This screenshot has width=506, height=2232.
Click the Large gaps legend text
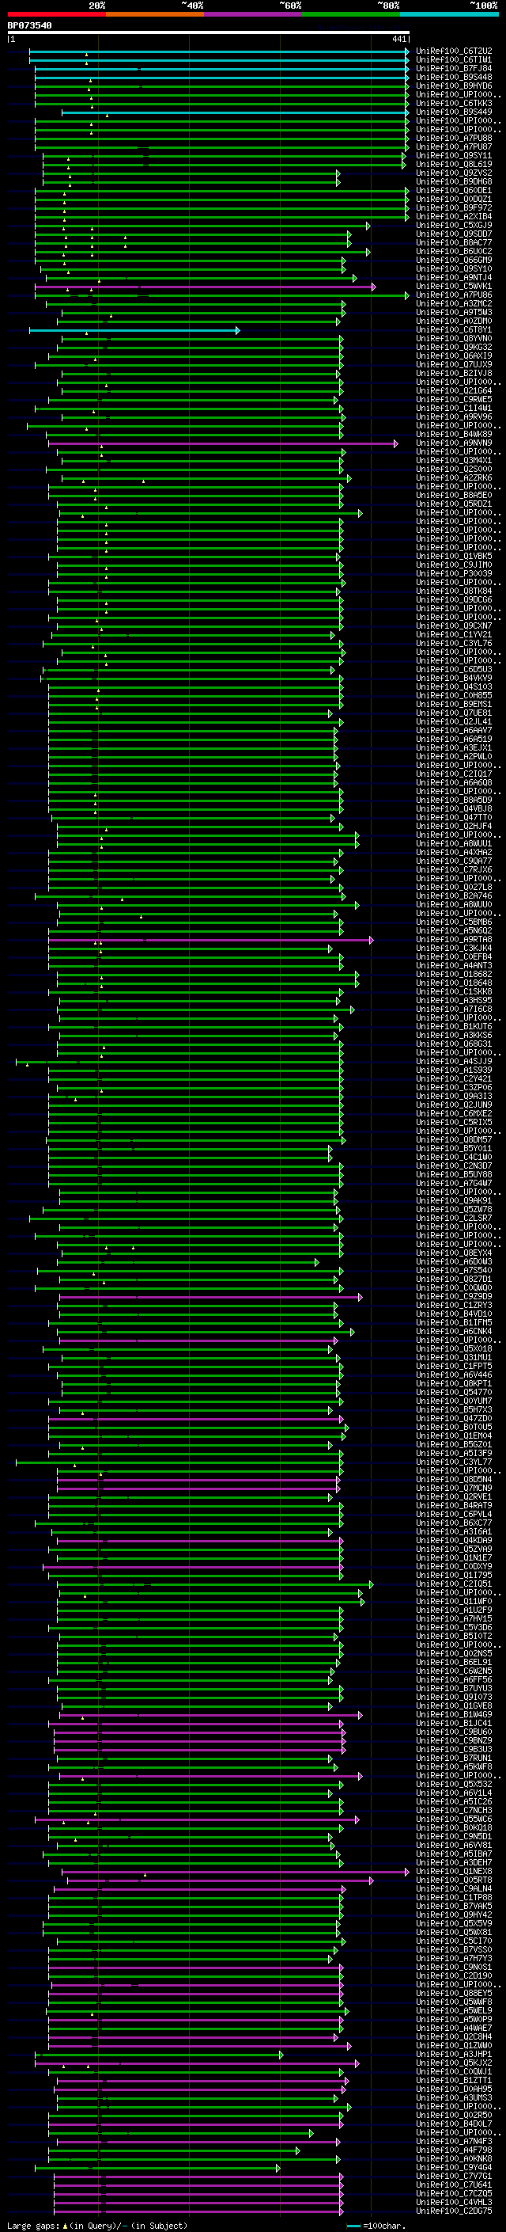(x=97, y=2225)
